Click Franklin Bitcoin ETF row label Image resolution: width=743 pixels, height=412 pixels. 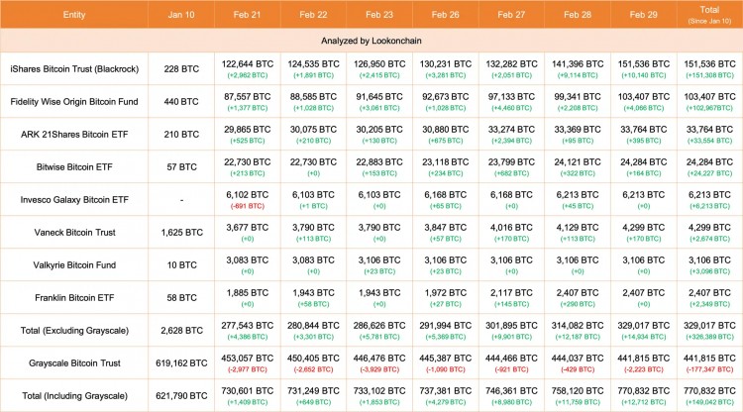pos(74,297)
